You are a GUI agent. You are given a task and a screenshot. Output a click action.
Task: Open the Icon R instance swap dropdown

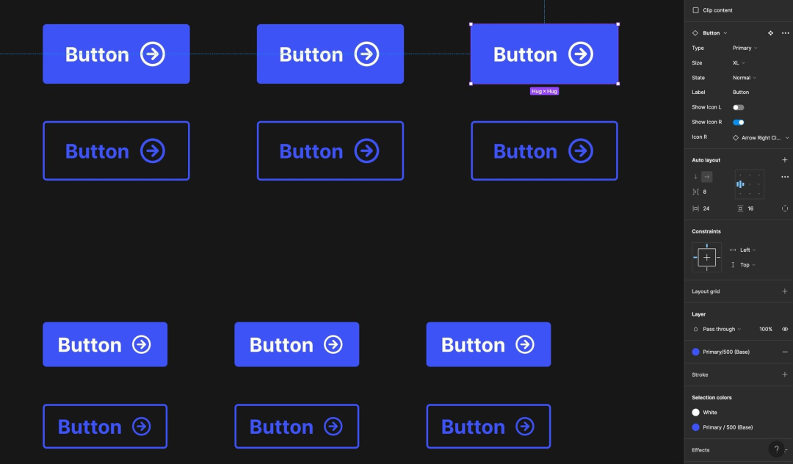click(761, 137)
